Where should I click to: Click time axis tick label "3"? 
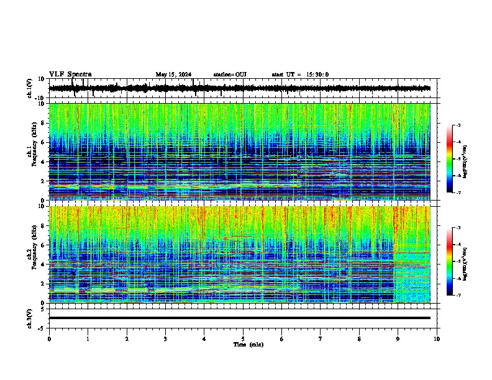pyautogui.click(x=165, y=339)
